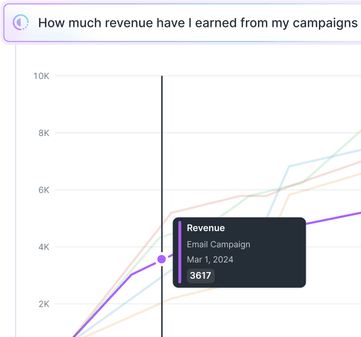Select the faded blue campaign line
Screen dimensions: 361x337
(x=324, y=158)
